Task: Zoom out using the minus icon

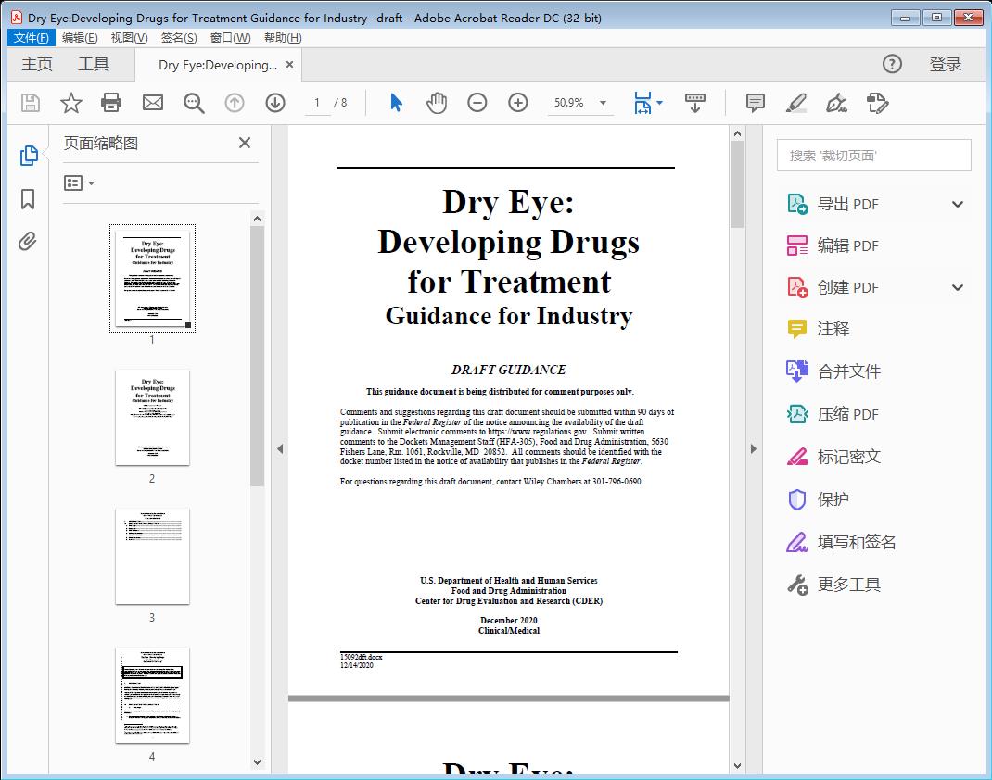Action: point(477,102)
